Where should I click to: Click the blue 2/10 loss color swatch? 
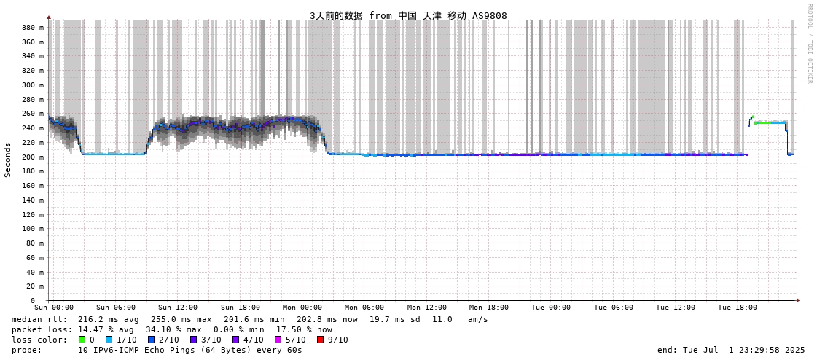151,340
